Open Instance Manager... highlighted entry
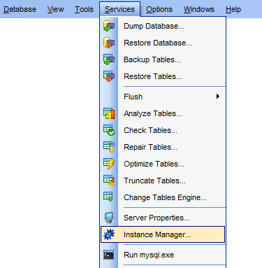 coord(163,234)
